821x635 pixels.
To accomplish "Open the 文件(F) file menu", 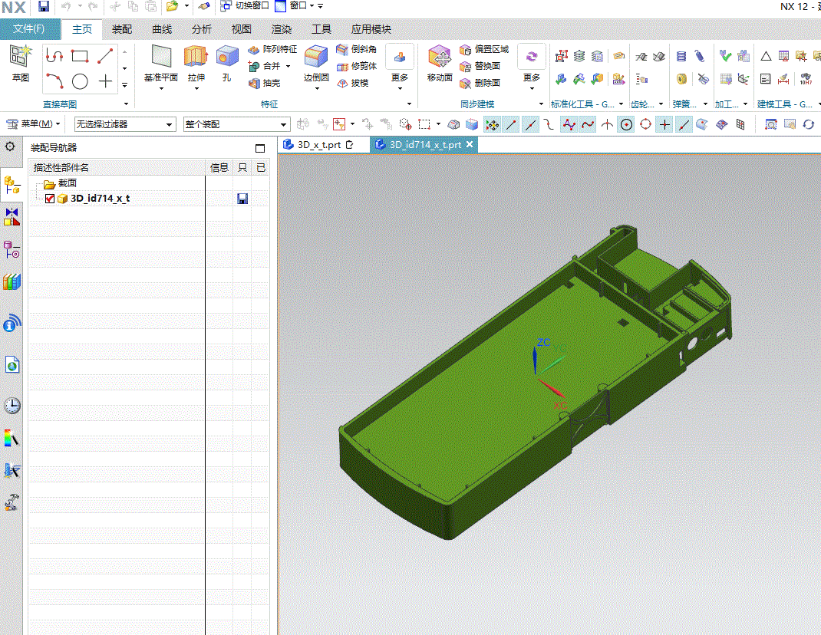I will tap(30, 29).
